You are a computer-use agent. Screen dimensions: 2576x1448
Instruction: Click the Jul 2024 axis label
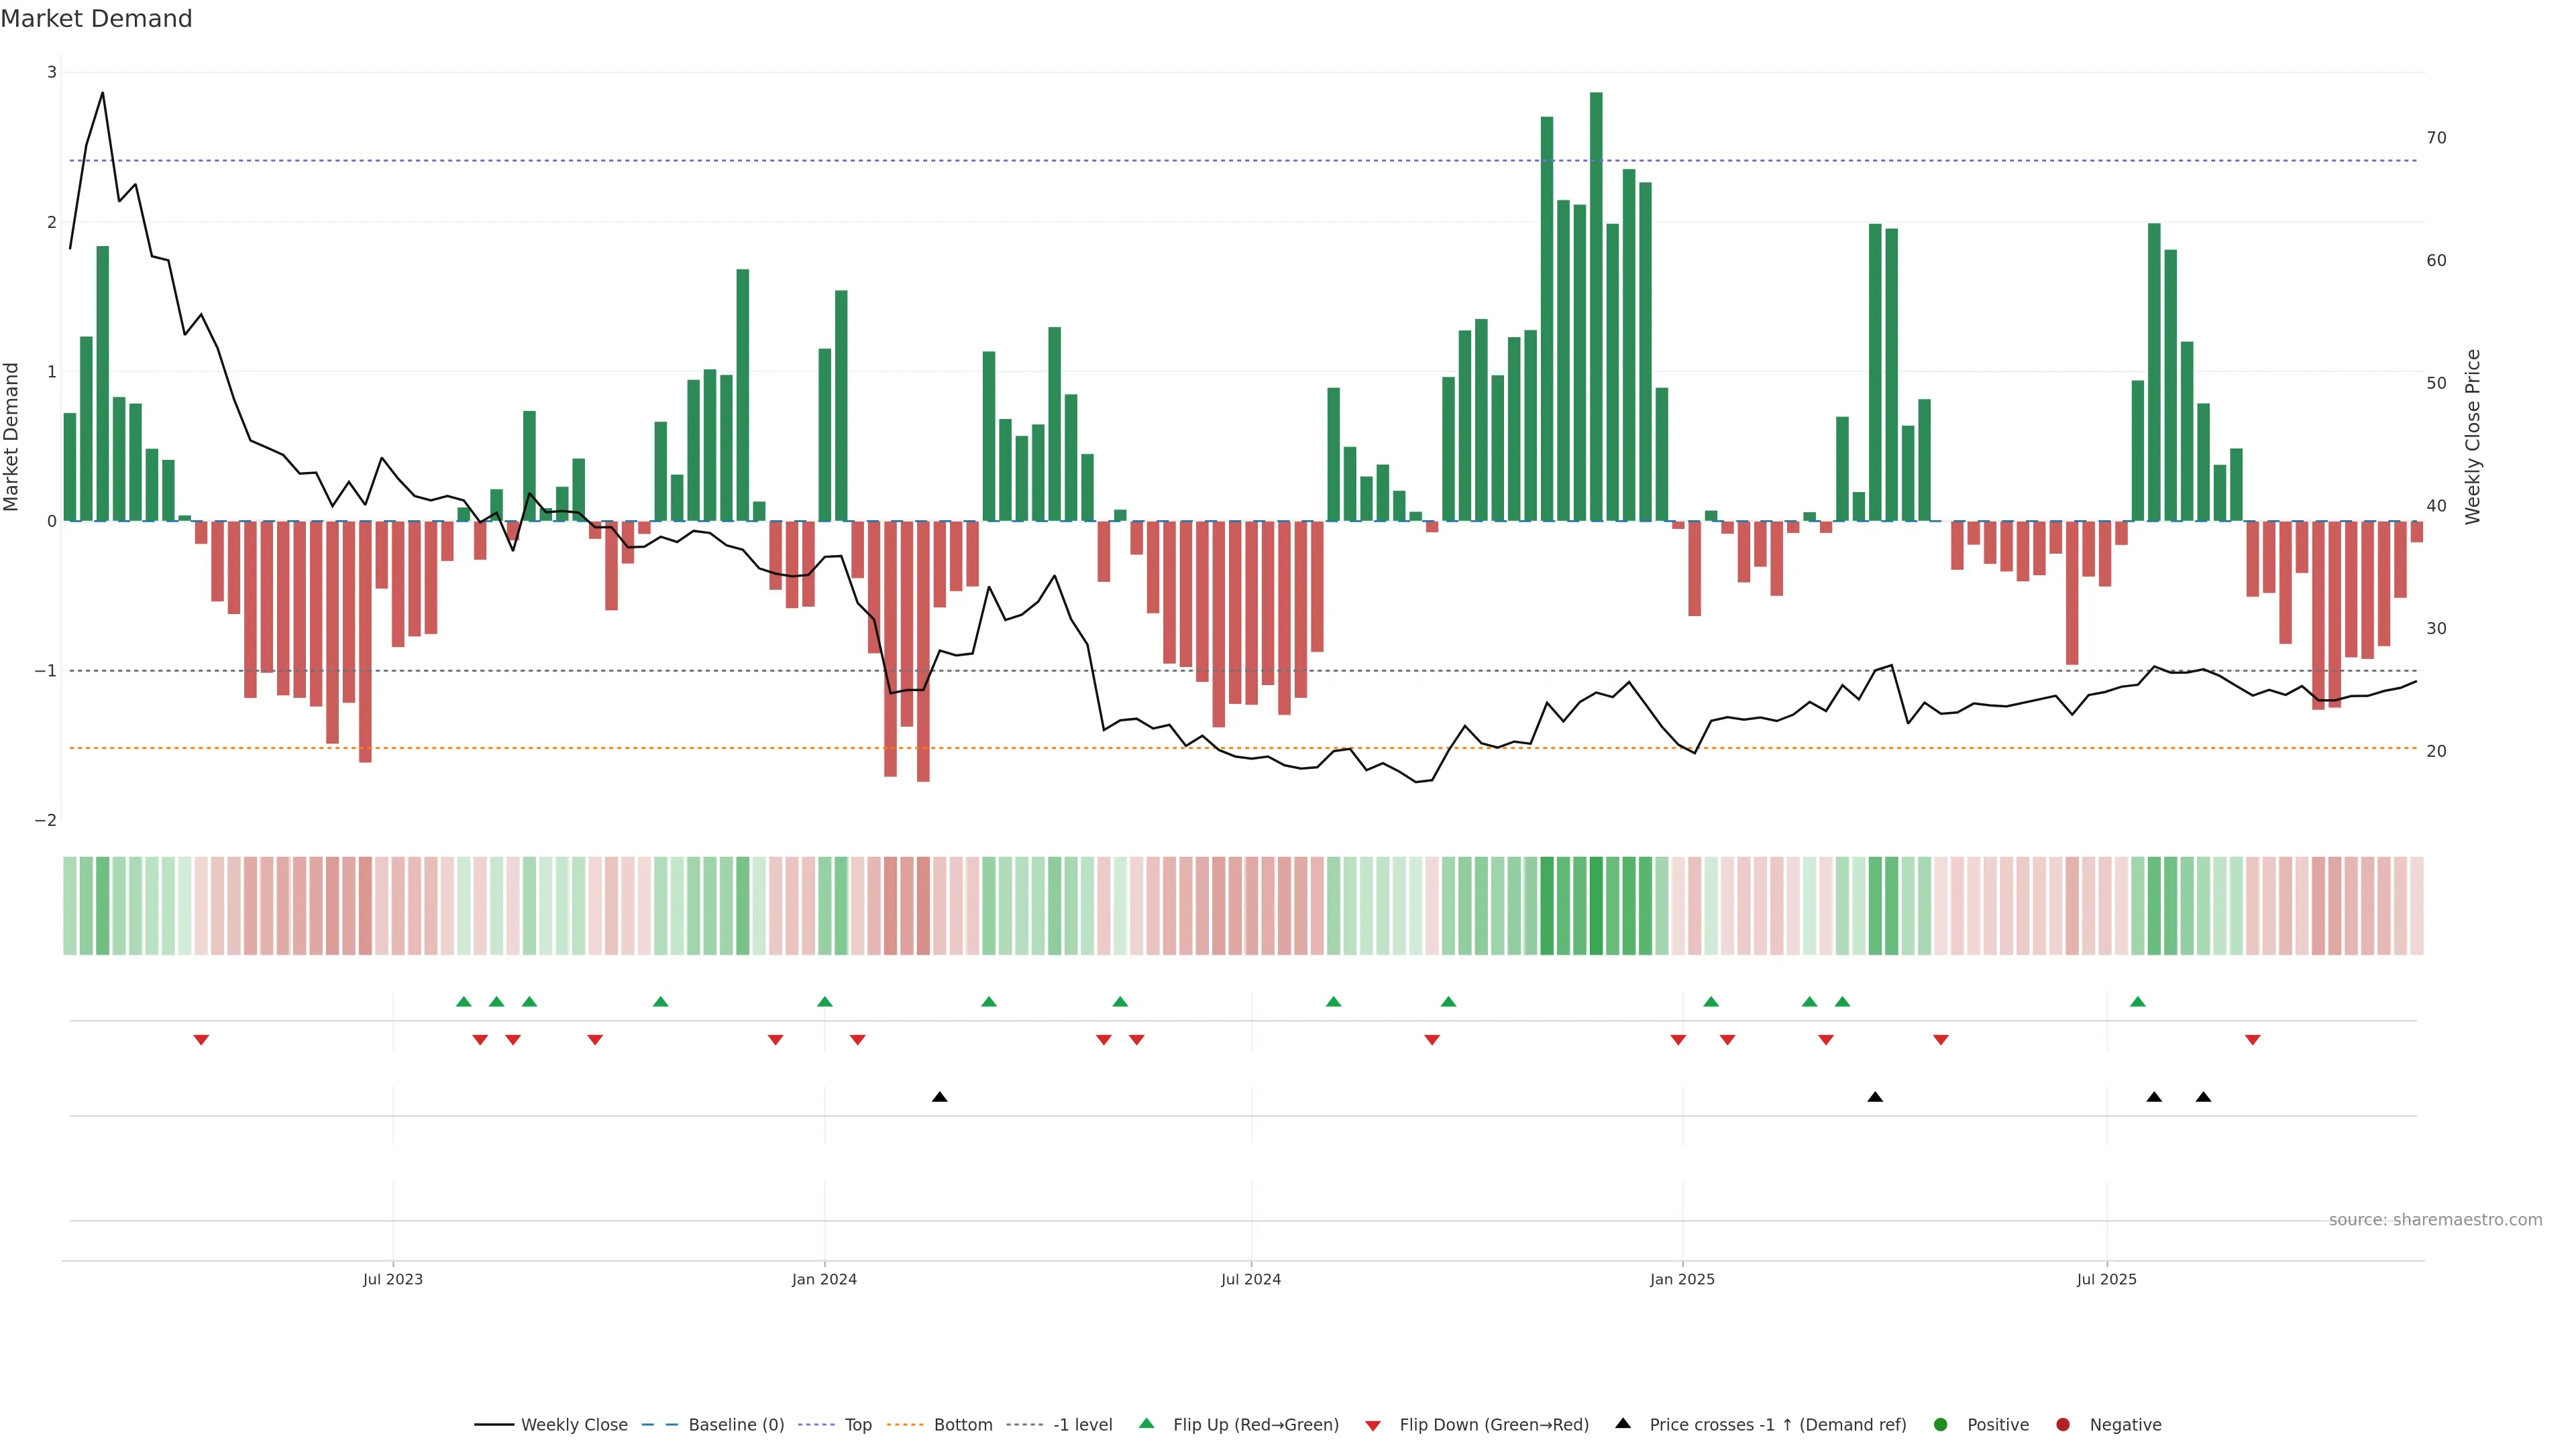[1250, 1279]
